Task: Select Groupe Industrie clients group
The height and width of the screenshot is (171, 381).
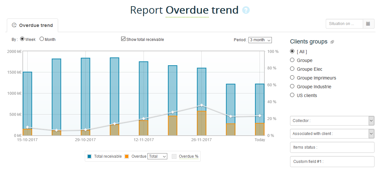Action: pos(292,86)
